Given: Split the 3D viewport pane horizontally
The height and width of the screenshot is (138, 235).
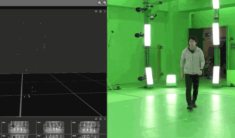Looking at the screenshot, I should point(96,11).
